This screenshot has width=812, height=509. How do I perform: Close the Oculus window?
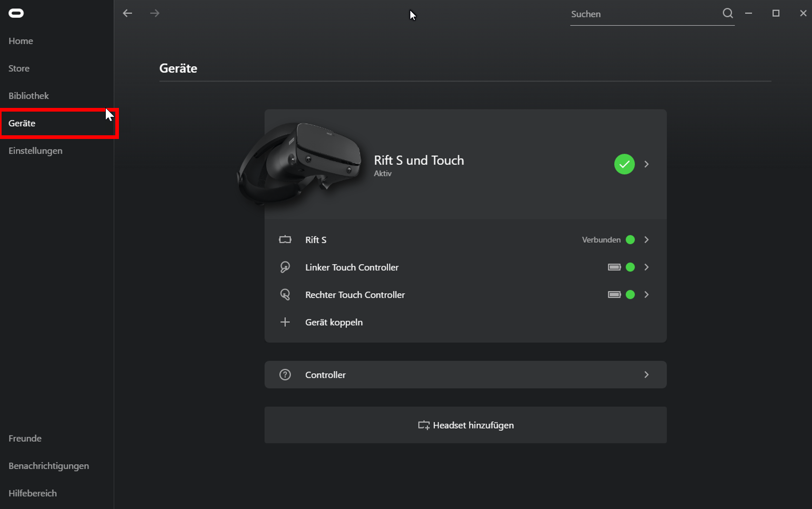point(803,13)
